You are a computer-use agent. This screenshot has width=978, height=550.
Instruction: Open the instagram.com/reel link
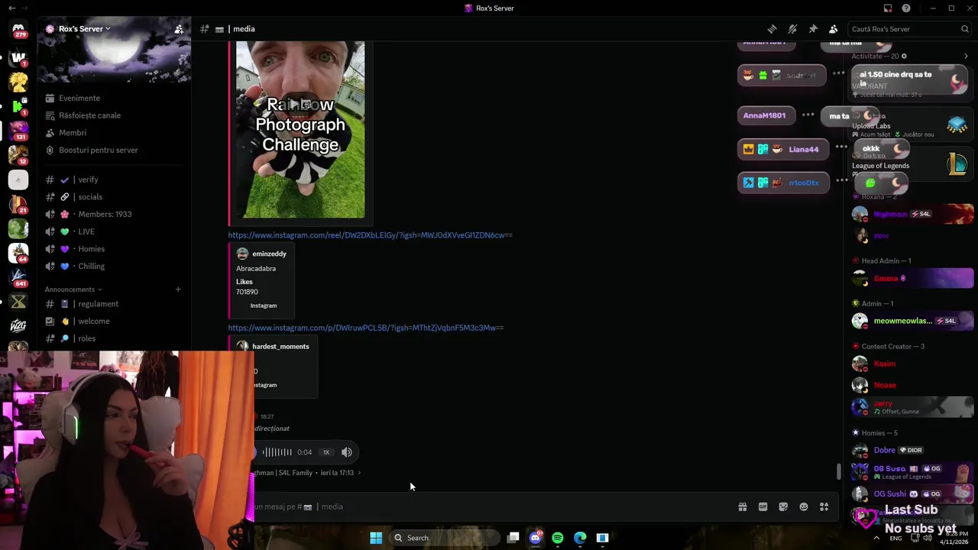pos(370,235)
